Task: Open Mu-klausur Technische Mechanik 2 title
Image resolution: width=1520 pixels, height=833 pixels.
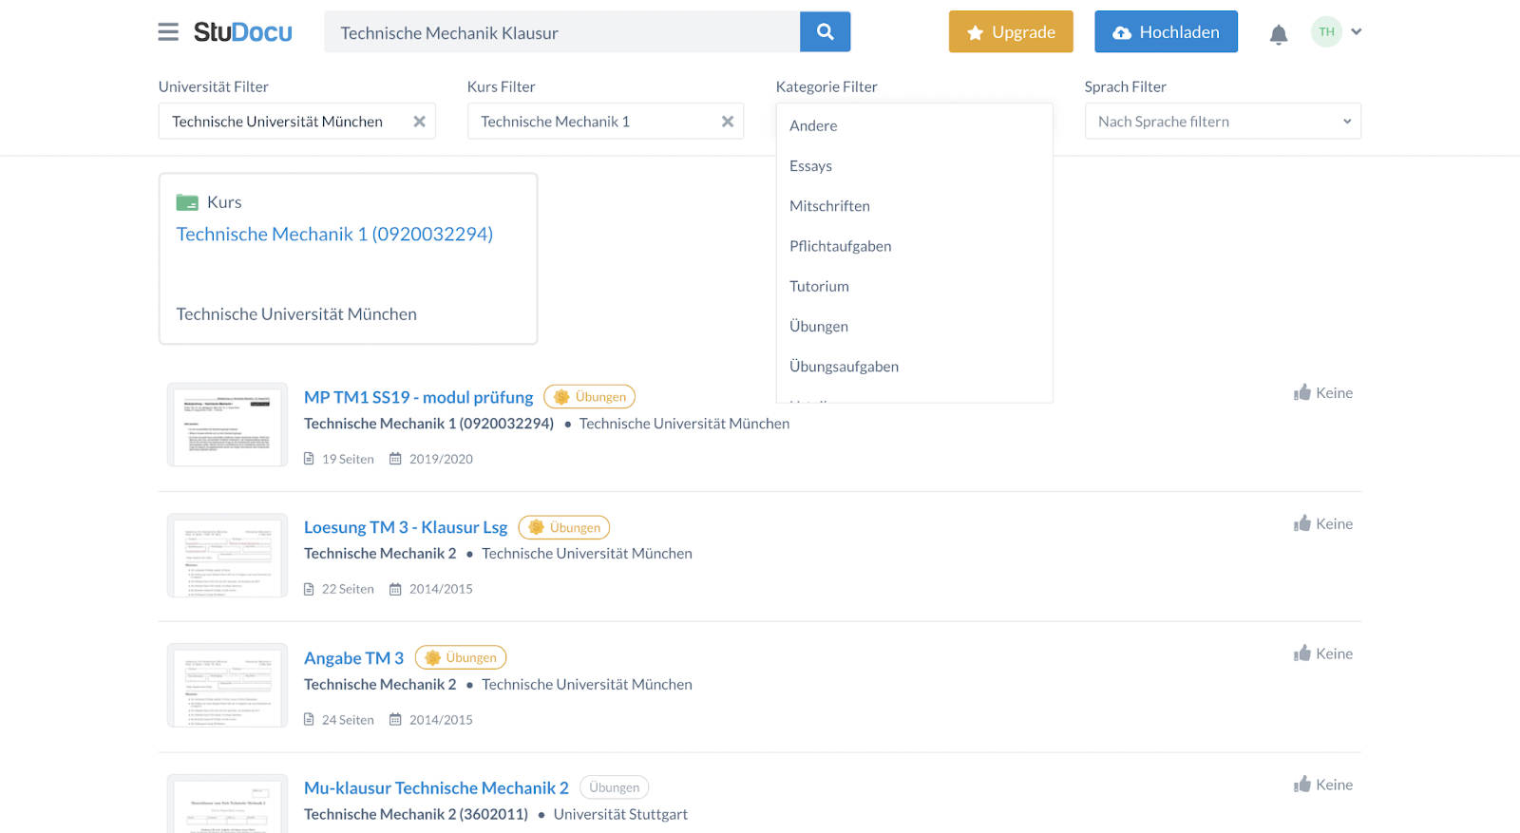Action: (x=436, y=787)
